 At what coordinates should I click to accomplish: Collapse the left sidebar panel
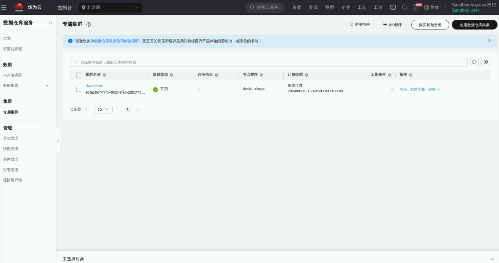(58, 141)
